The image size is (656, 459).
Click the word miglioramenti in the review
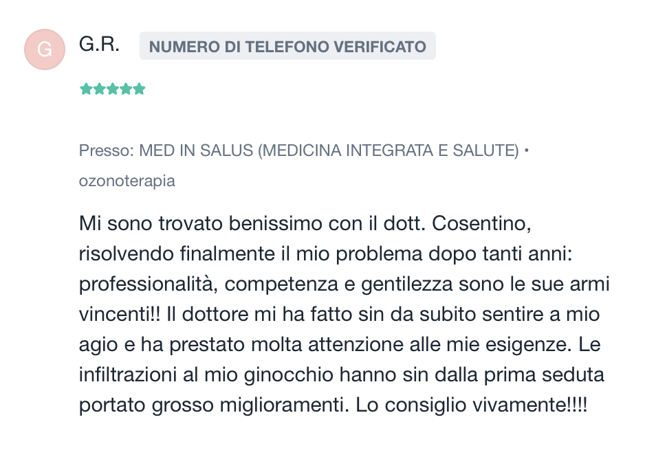(285, 405)
